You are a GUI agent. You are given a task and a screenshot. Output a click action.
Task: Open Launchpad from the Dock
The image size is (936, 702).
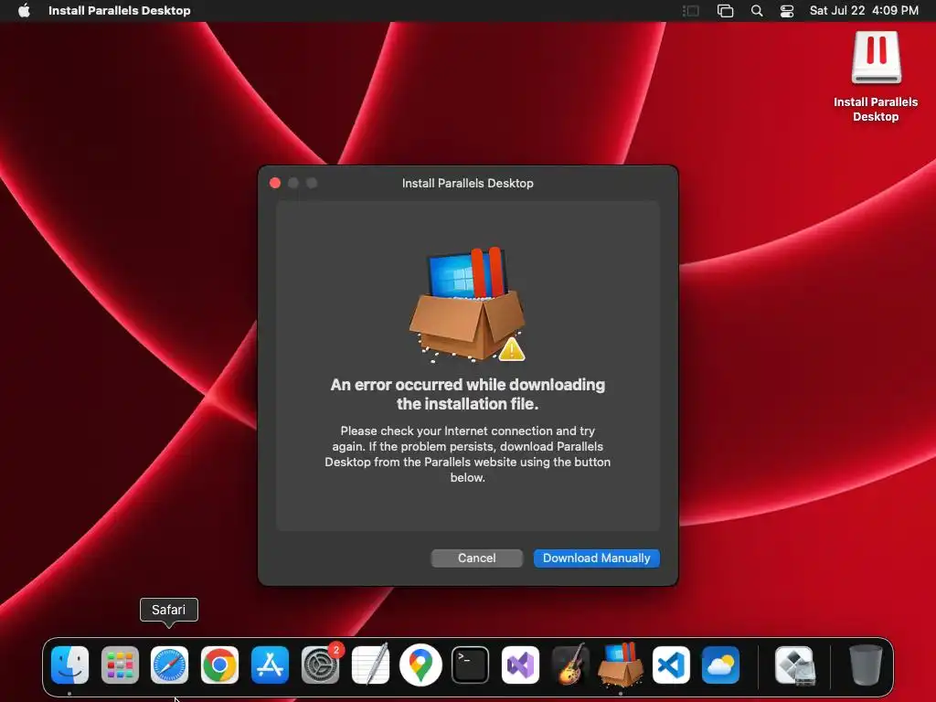[x=120, y=665]
